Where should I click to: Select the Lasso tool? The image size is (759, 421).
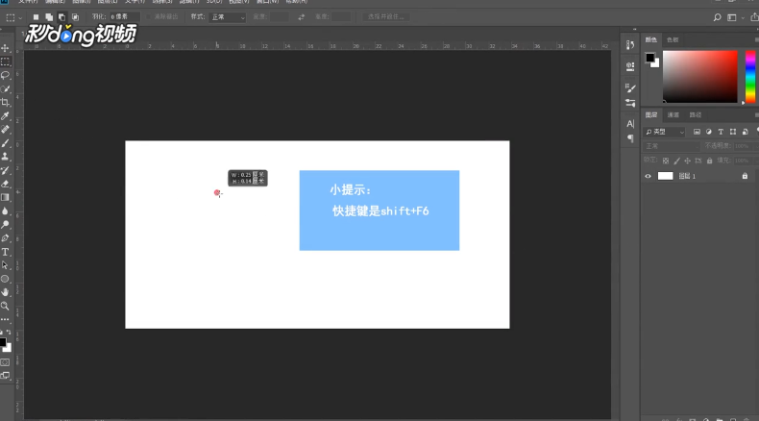[6, 75]
